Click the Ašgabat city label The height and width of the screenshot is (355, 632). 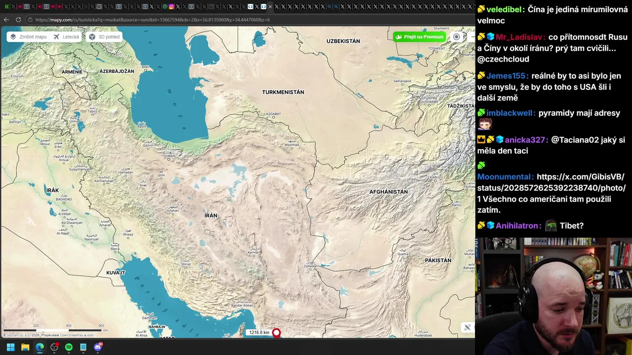274,114
